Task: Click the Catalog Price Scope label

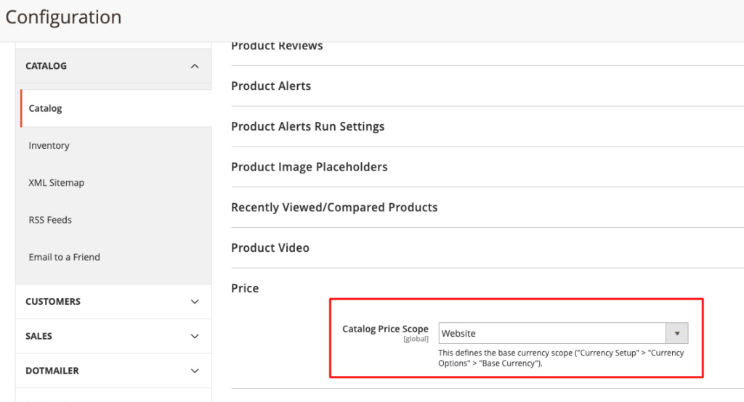Action: (385, 329)
